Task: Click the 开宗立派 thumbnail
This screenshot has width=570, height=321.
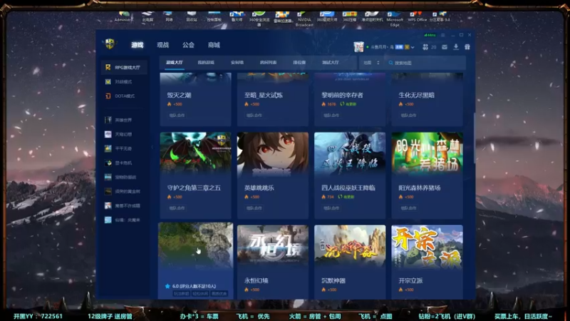Action: [427, 245]
